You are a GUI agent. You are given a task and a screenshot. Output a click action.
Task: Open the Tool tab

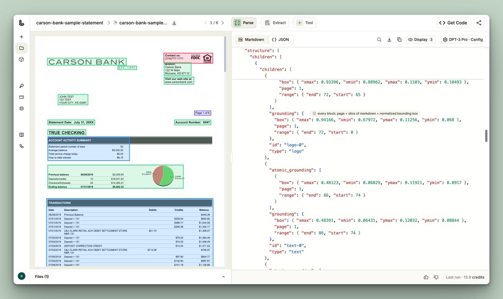point(305,23)
